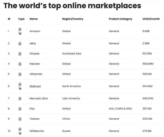164x137 pixels.
Task: Click the marketplace type icon for Mercado Libre
Action: tap(20, 99)
